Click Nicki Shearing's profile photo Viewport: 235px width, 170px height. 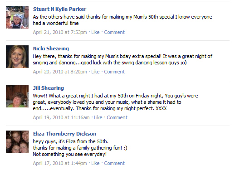(x=17, y=57)
